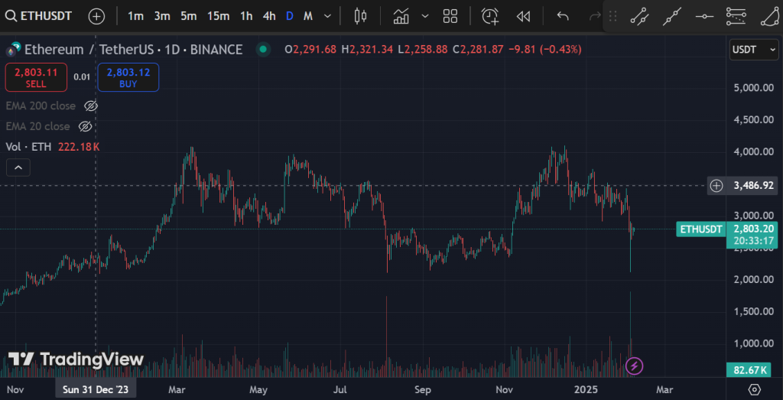Screen dimensions: 783x400
Task: Select the horizontal line drawing tool
Action: click(x=704, y=16)
